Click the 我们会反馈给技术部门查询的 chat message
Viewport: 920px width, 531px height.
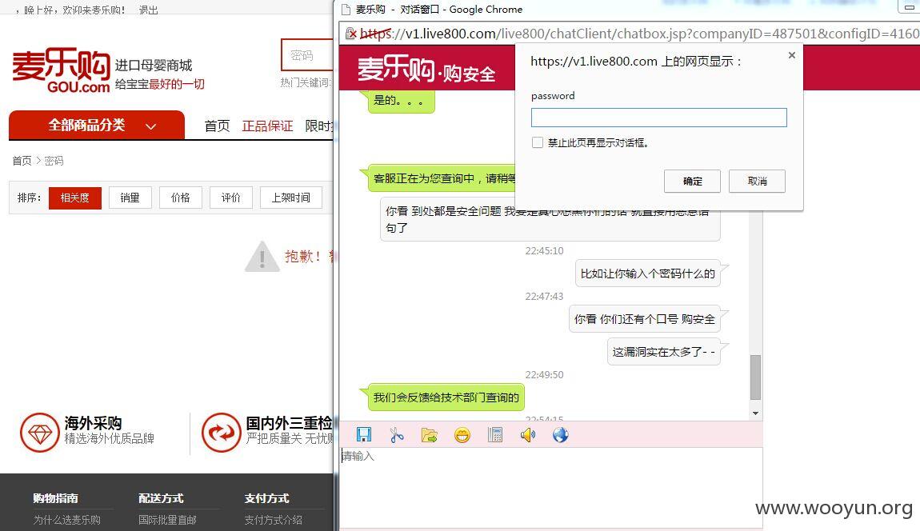click(x=446, y=397)
